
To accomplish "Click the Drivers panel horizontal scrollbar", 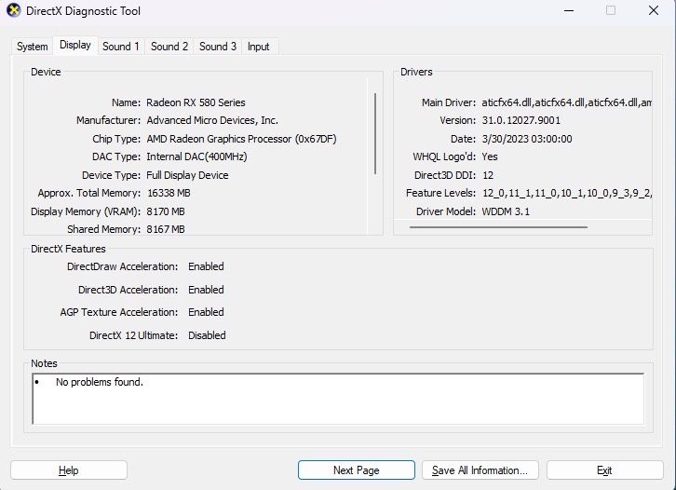I will [498, 227].
